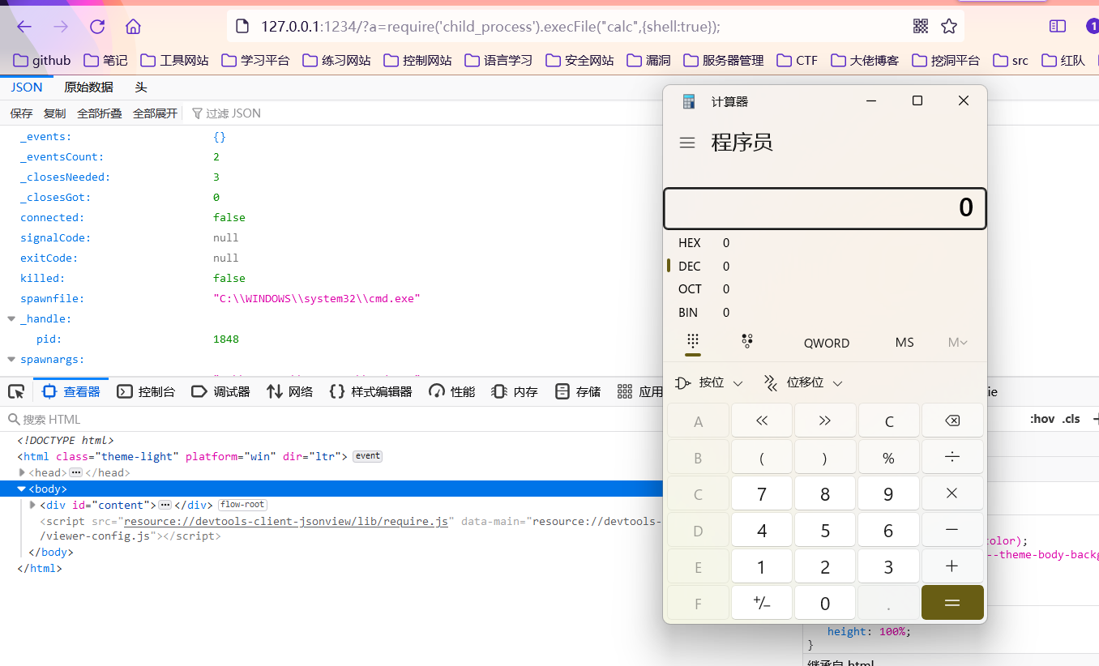Switch to the 原始数据 tab
Viewport: 1099px width, 666px height.
[x=88, y=88]
